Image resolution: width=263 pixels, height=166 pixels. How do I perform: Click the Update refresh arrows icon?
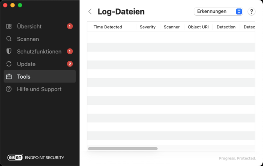click(x=9, y=64)
